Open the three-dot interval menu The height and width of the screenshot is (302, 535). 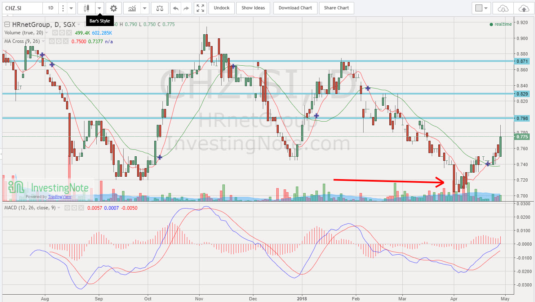(x=63, y=8)
